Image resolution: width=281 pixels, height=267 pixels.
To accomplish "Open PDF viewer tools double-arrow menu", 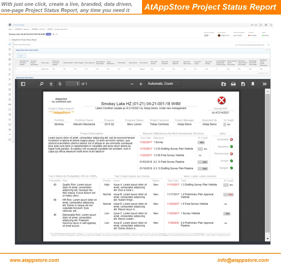I will click(264, 84).
